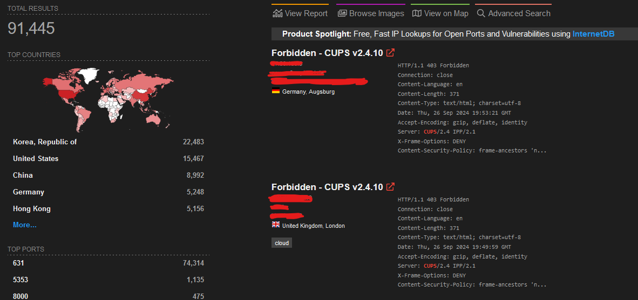Click United Kingdom, London location text
Image resolution: width=638 pixels, height=300 pixels.
[x=313, y=225]
